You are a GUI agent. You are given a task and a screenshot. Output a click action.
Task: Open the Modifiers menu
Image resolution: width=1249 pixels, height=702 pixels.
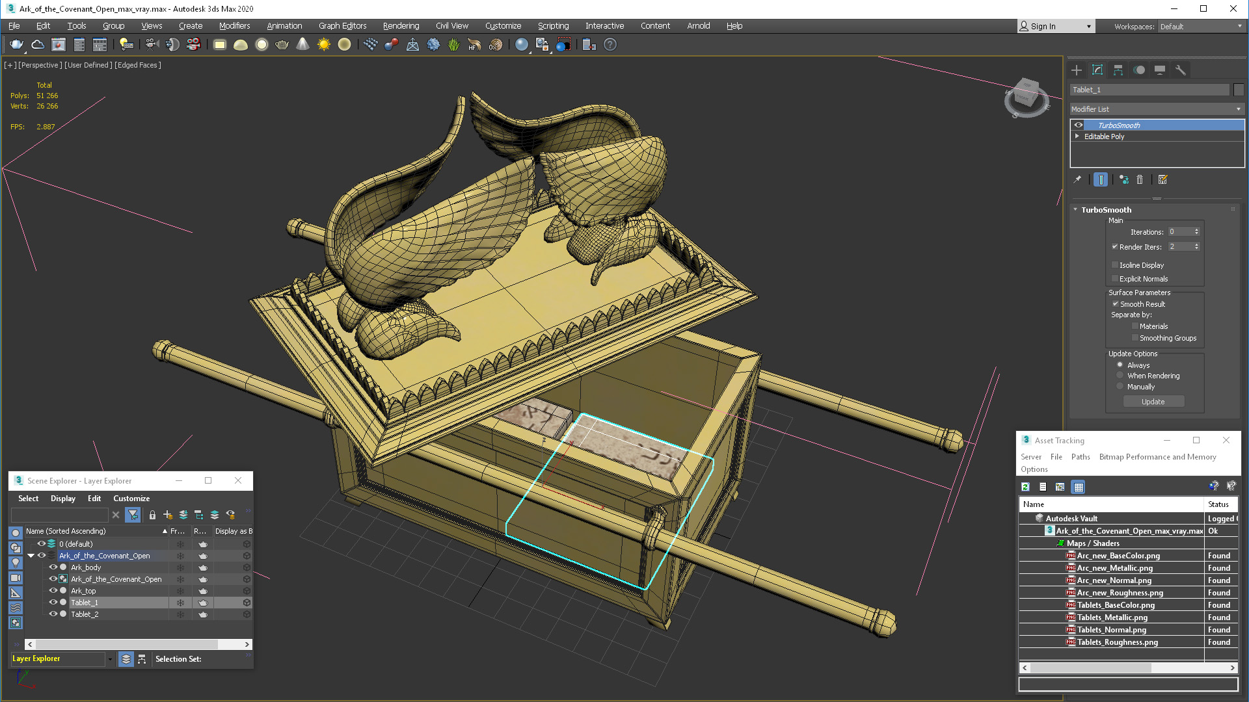pyautogui.click(x=234, y=26)
